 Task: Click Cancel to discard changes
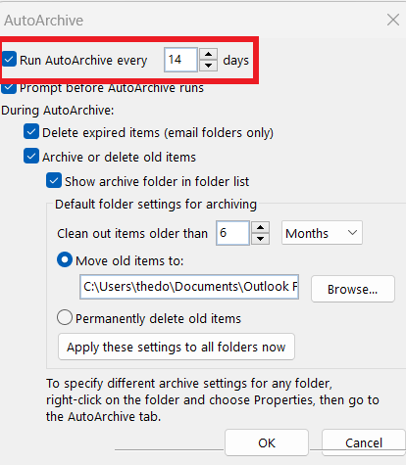[364, 442]
